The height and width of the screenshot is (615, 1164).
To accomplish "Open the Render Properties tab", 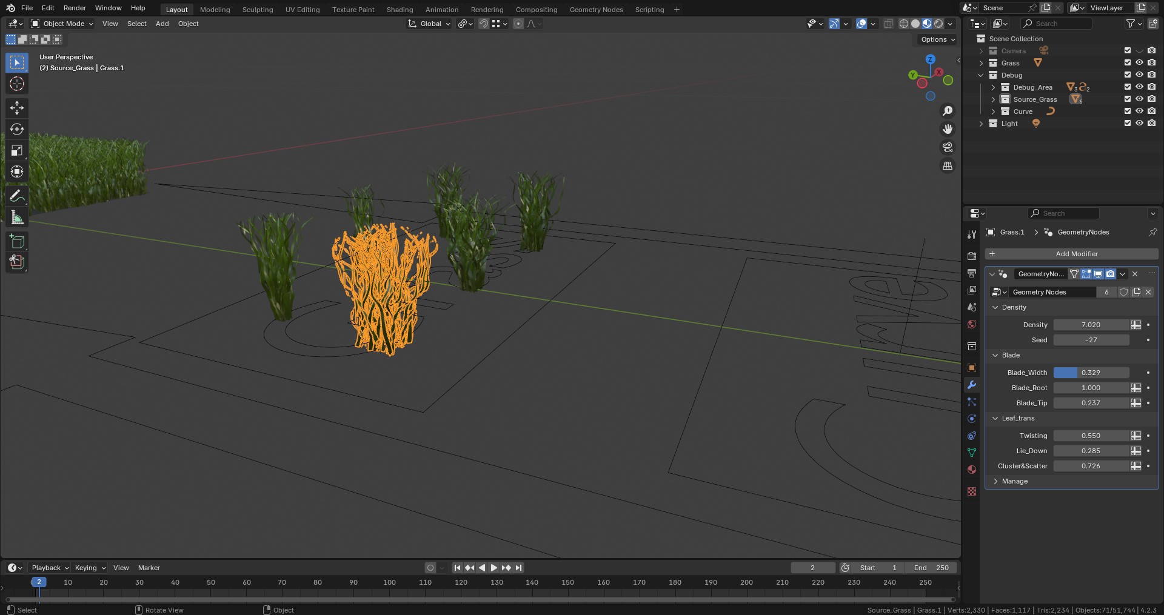I will (x=972, y=255).
